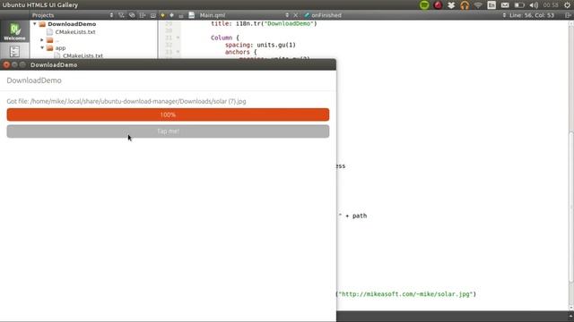The height and width of the screenshot is (322, 574).
Task: Tap the 'Tap me!' button
Action: click(168, 131)
